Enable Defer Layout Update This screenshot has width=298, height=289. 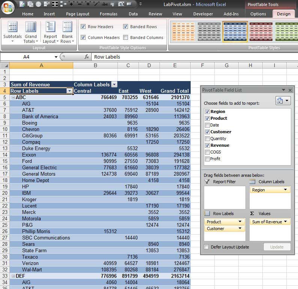coord(206,247)
